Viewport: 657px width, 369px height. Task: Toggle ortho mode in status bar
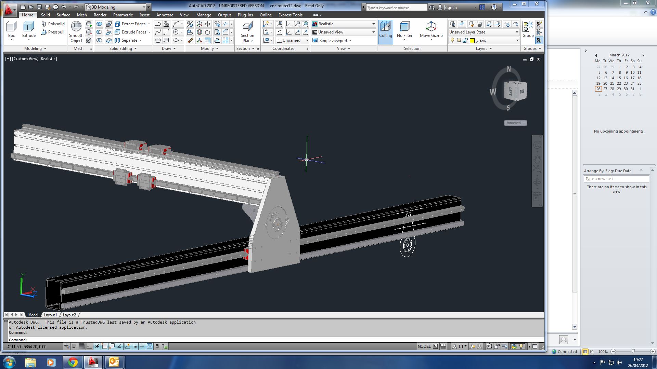point(89,346)
